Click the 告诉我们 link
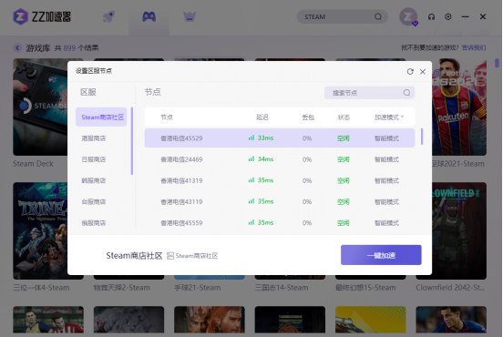 click(x=474, y=47)
